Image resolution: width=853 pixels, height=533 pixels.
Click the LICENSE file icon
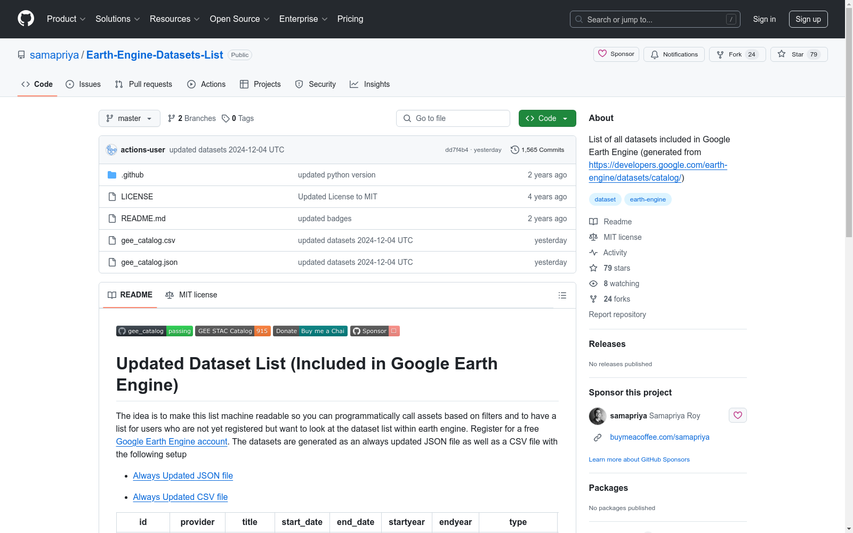pos(112,197)
